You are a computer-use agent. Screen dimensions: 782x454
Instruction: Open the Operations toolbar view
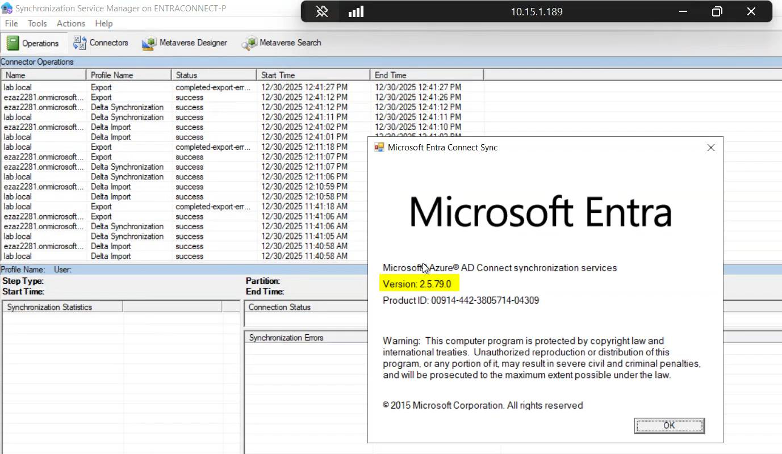32,43
